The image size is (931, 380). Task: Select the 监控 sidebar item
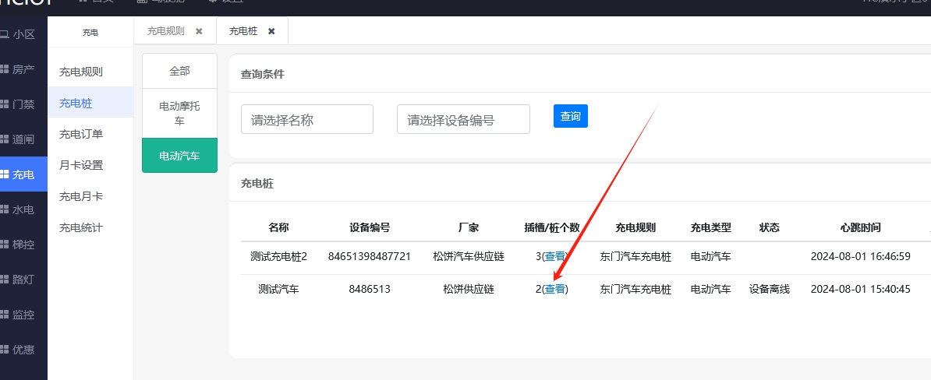23,314
